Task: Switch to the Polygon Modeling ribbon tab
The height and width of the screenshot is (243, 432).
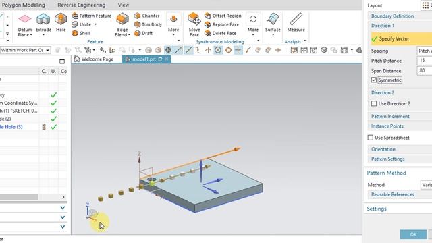Action: coord(23,5)
